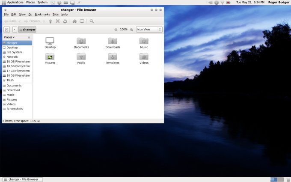This screenshot has width=291, height=182.
Task: Open the View menu
Action: point(22,14)
